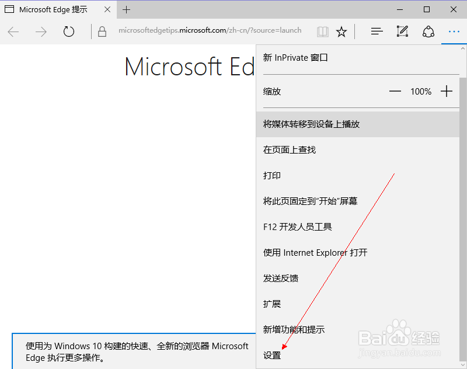The width and height of the screenshot is (467, 369).
Task: Open 设置 at the menu bottom
Action: pos(358,355)
